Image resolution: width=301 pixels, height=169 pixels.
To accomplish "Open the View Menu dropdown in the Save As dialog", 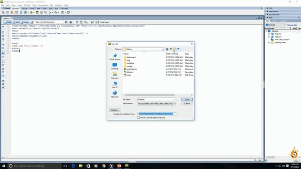I will 179,49.
